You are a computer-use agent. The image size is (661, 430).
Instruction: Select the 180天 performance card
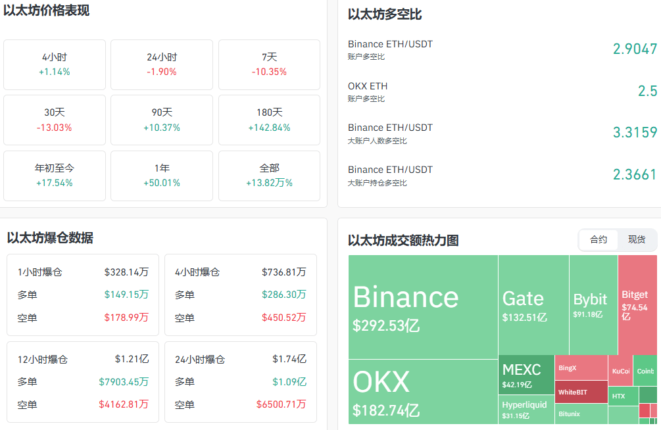269,120
